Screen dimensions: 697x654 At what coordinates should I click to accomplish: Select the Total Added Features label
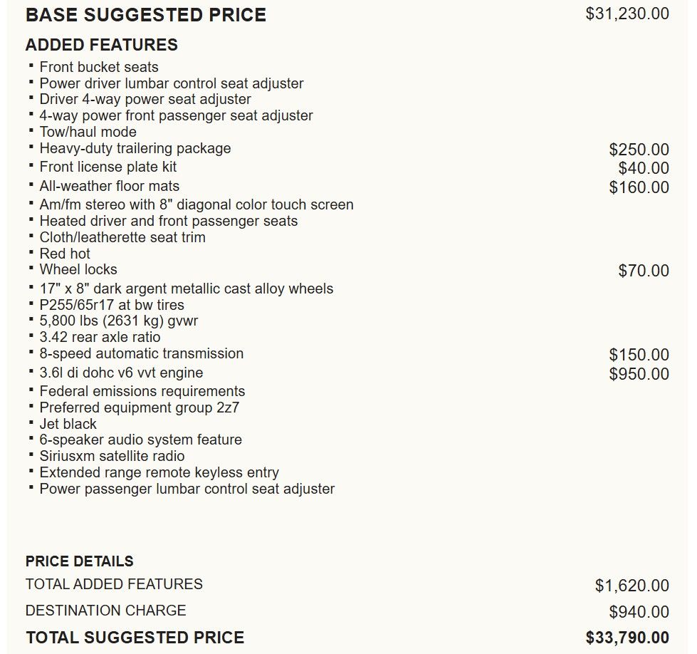pos(114,584)
